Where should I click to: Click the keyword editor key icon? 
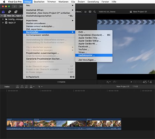[21, 6]
